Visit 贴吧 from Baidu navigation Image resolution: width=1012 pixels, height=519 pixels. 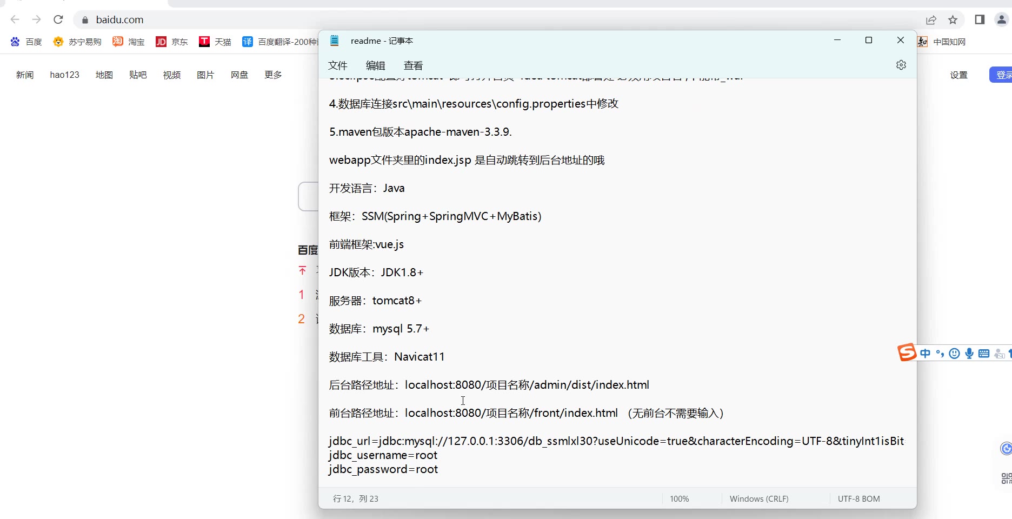138,75
